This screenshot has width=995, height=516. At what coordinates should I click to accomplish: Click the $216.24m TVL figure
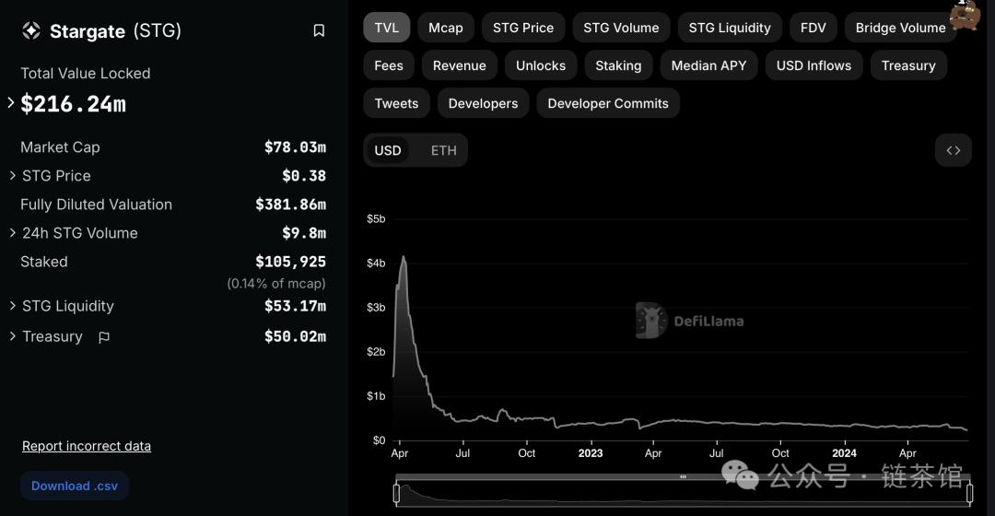73,104
